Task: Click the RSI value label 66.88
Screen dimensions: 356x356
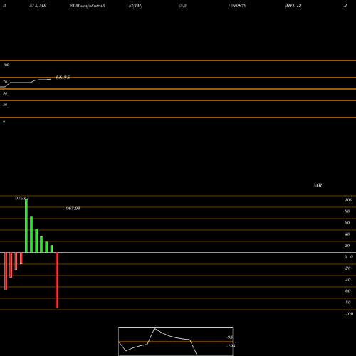Action: point(63,78)
